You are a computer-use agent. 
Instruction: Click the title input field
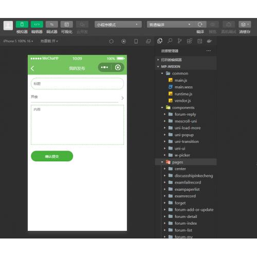[77, 84]
